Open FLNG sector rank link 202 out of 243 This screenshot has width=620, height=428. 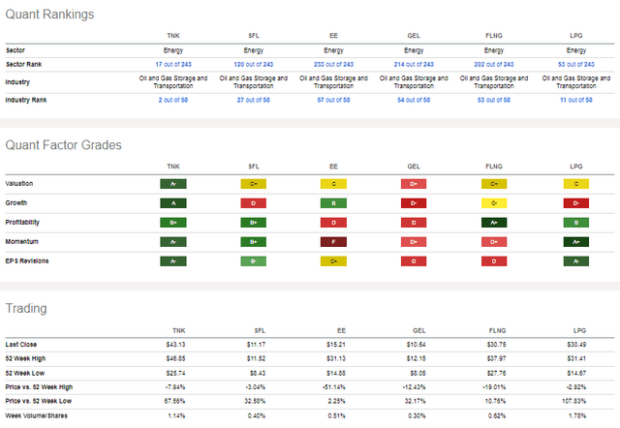[x=494, y=65]
